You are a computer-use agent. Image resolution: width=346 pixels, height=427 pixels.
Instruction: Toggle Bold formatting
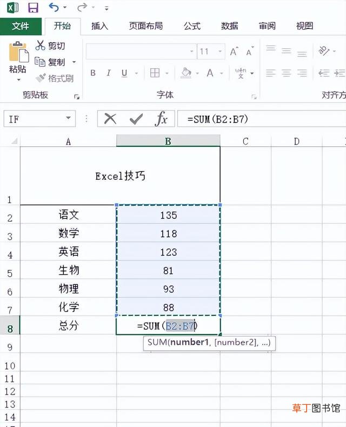[93, 73]
